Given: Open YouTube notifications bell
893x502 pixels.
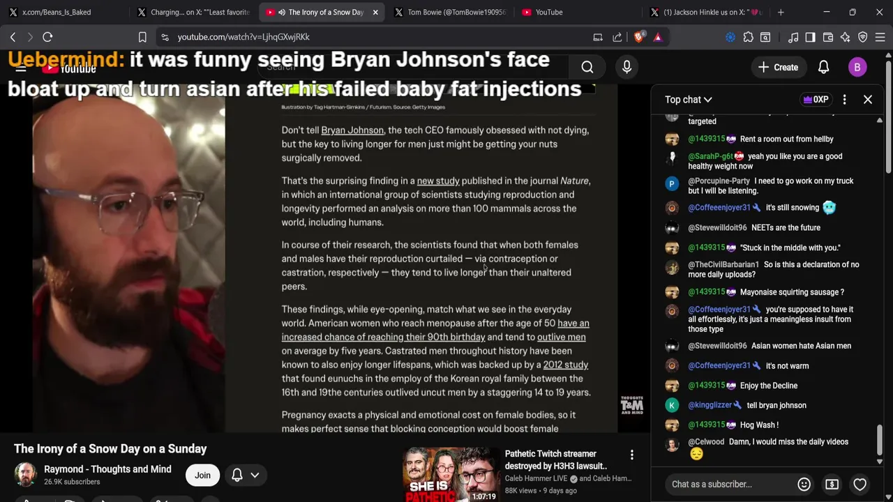Looking at the screenshot, I should tap(823, 67).
